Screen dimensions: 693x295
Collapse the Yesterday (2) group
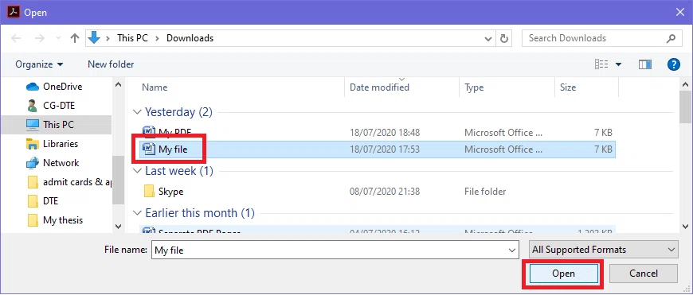coord(138,112)
